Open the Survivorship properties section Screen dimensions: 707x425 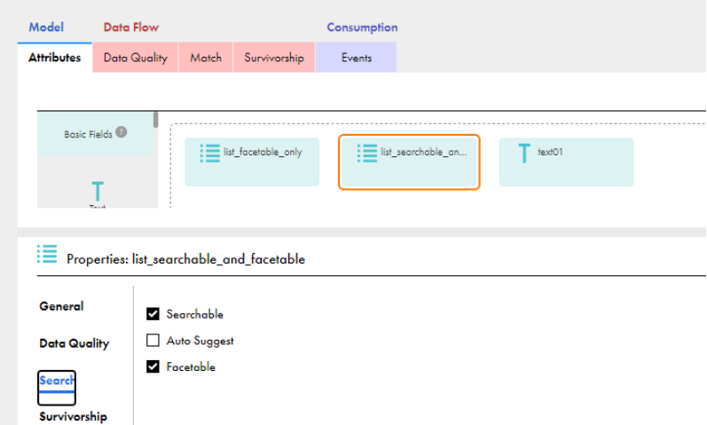[73, 416]
